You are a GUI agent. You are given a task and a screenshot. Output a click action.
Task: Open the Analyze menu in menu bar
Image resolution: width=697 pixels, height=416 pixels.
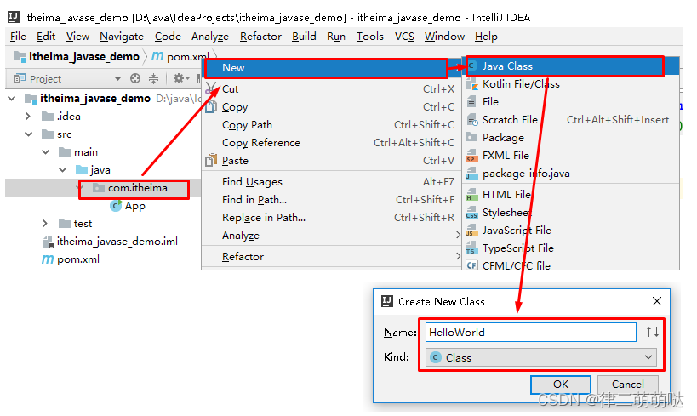point(210,37)
